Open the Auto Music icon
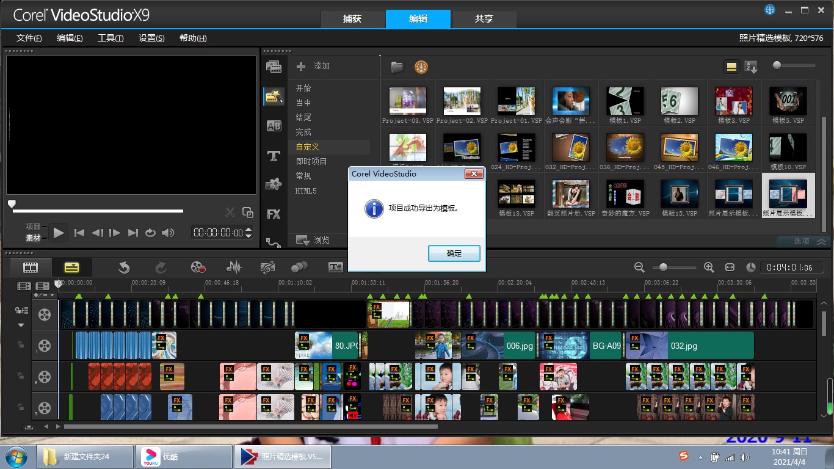 [267, 267]
